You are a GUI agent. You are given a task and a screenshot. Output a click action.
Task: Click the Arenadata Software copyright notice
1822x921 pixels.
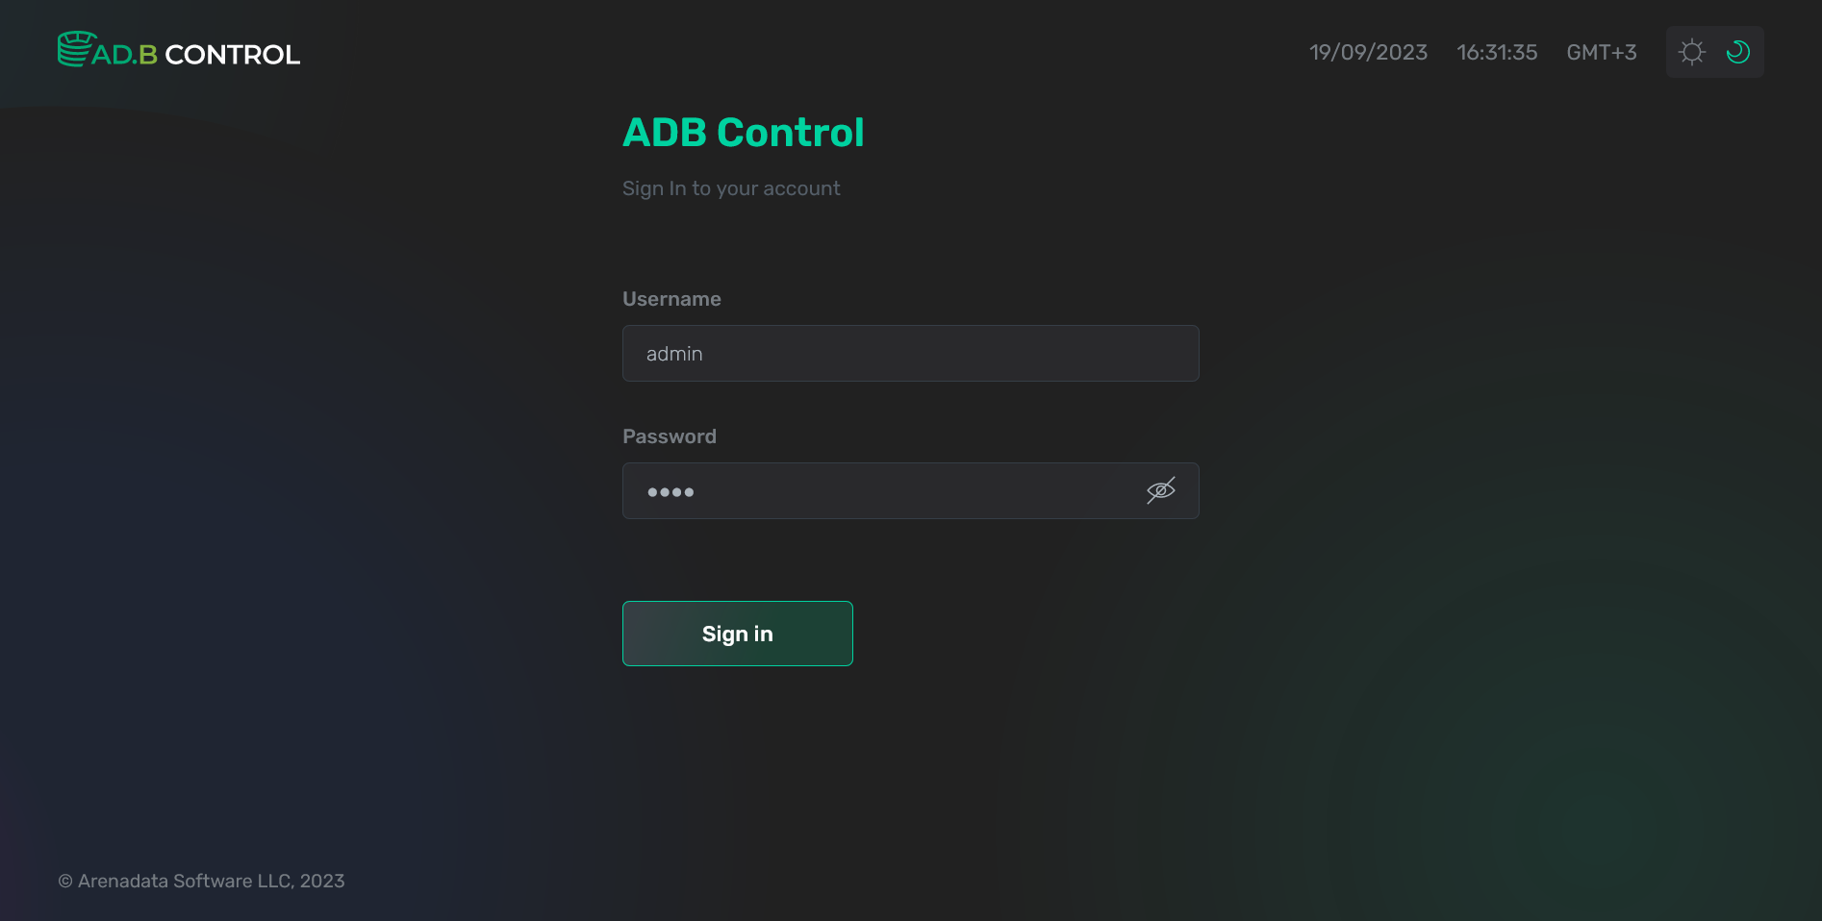202,880
